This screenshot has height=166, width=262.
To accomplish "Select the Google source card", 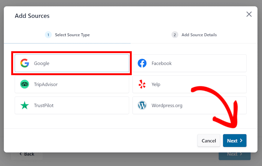I will (72, 63).
